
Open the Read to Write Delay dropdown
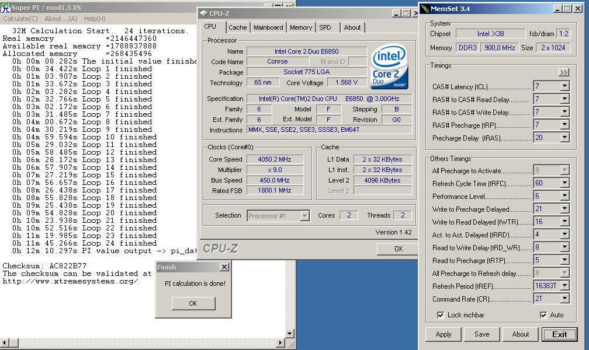[564, 247]
